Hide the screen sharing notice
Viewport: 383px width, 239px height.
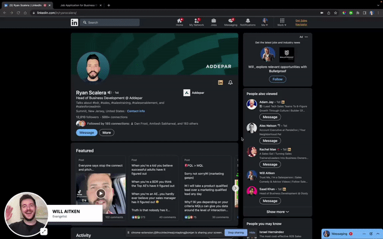point(252,232)
